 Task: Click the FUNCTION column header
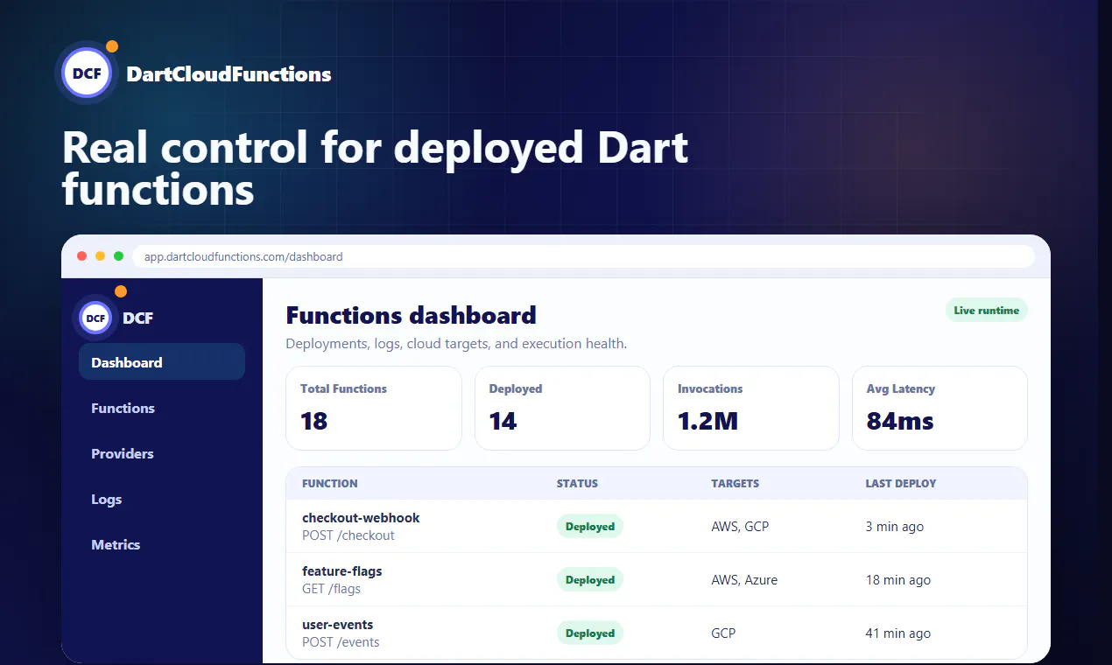(x=330, y=483)
